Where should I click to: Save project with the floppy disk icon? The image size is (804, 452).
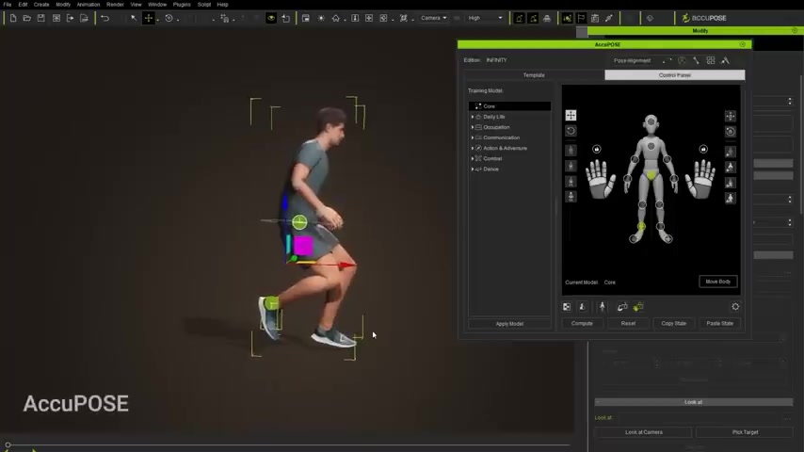[41, 18]
